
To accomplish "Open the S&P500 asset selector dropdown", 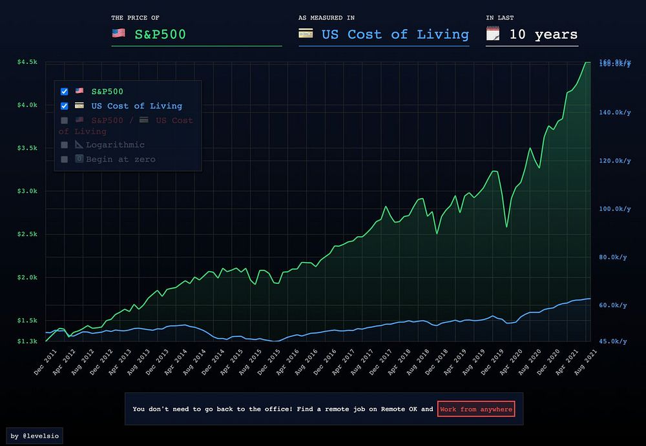I will [x=196, y=35].
